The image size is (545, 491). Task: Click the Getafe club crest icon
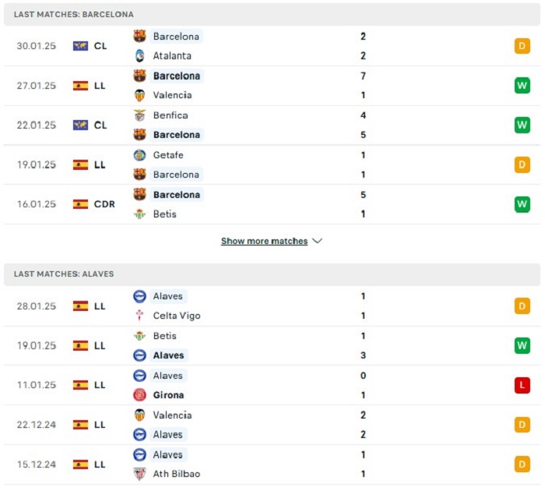point(139,155)
